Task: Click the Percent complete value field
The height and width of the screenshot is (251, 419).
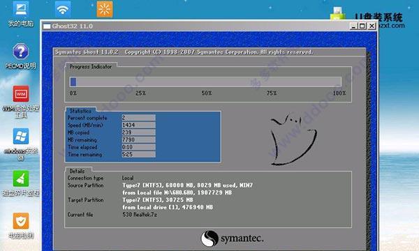Action: pos(138,118)
